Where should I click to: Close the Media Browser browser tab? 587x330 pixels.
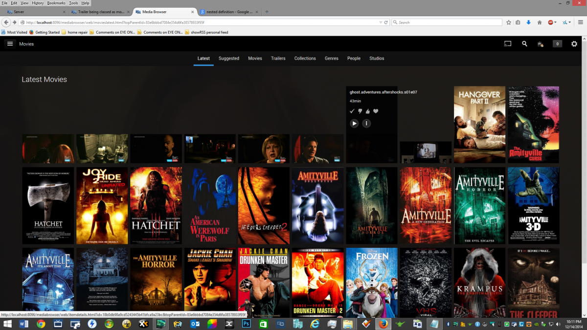tap(193, 12)
